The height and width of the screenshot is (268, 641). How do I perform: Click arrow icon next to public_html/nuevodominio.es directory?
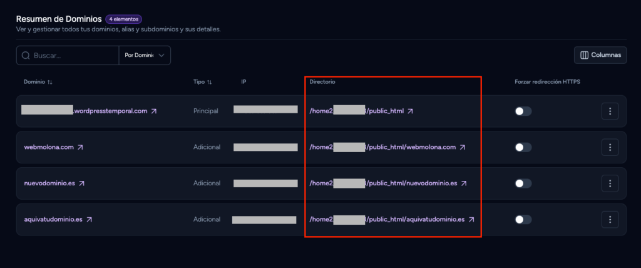(464, 183)
